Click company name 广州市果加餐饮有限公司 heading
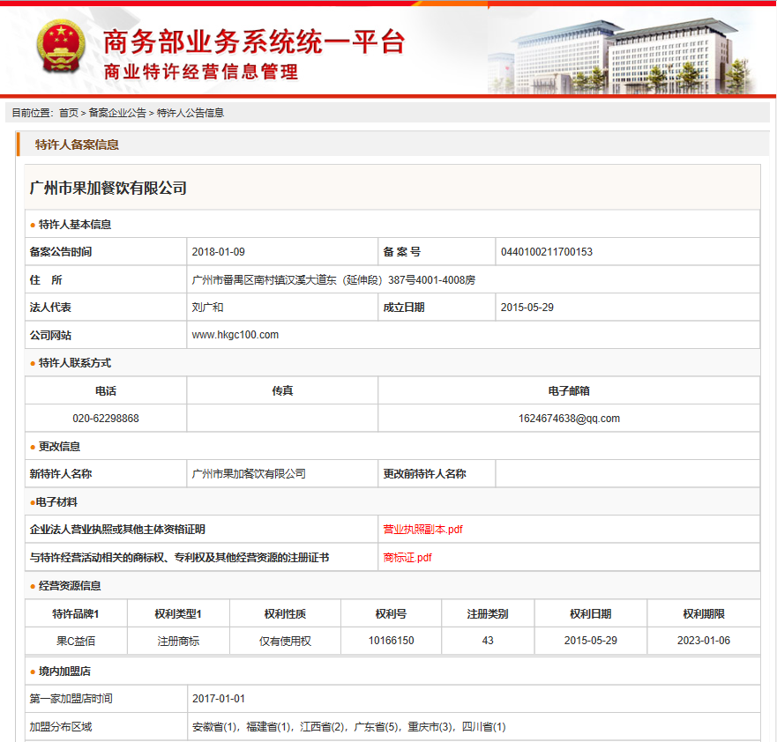 point(108,188)
